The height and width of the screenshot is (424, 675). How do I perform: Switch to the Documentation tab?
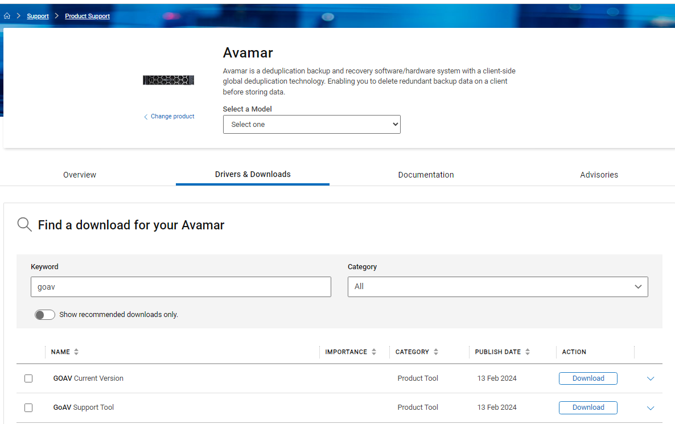426,175
